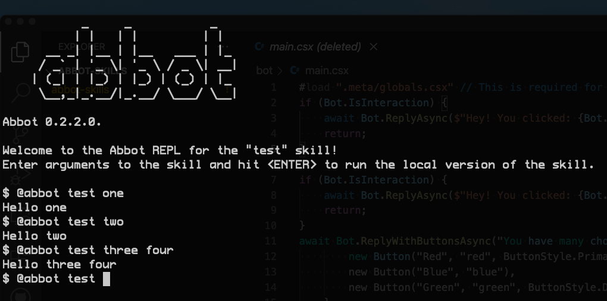Close the main.csx (deleted) tab
The image size is (607, 301).
[374, 47]
